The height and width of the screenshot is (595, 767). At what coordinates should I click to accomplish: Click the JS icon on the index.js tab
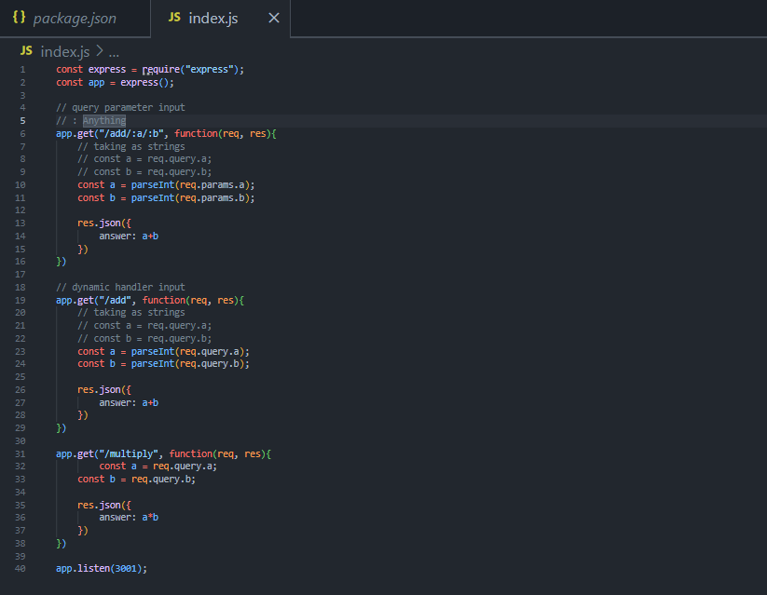click(174, 18)
